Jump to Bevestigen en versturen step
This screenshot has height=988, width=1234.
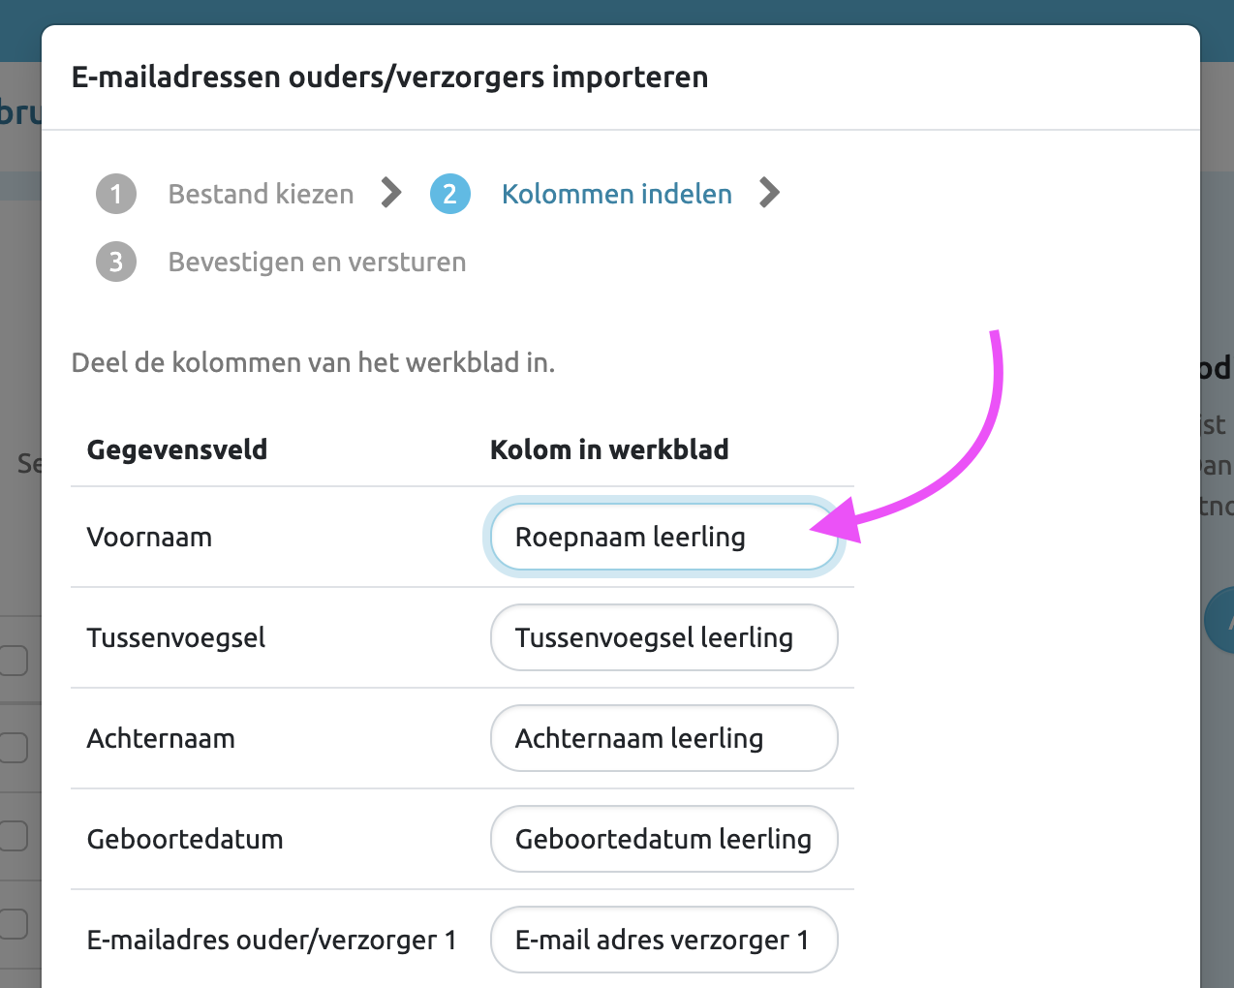(317, 262)
